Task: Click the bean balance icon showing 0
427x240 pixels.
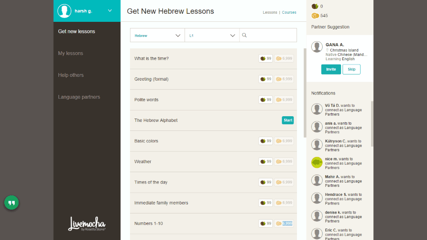Action: tap(315, 6)
